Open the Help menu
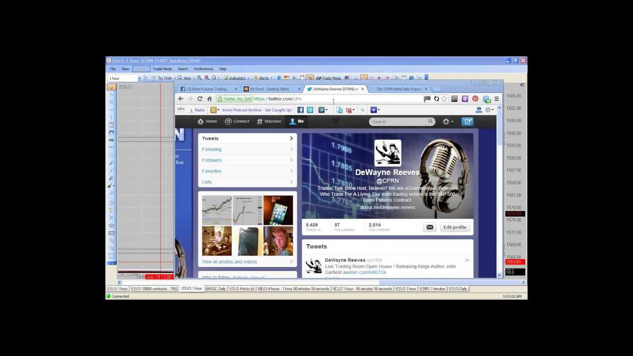This screenshot has height=356, width=633. pyautogui.click(x=223, y=69)
